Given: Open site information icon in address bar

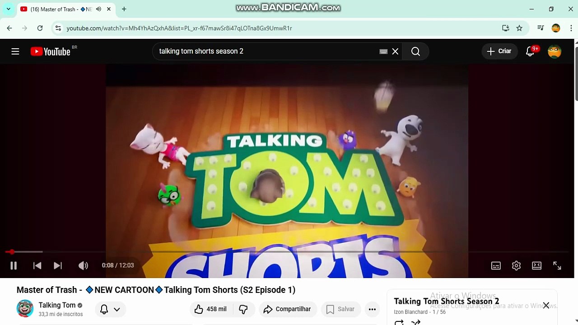Looking at the screenshot, I should pyautogui.click(x=58, y=28).
